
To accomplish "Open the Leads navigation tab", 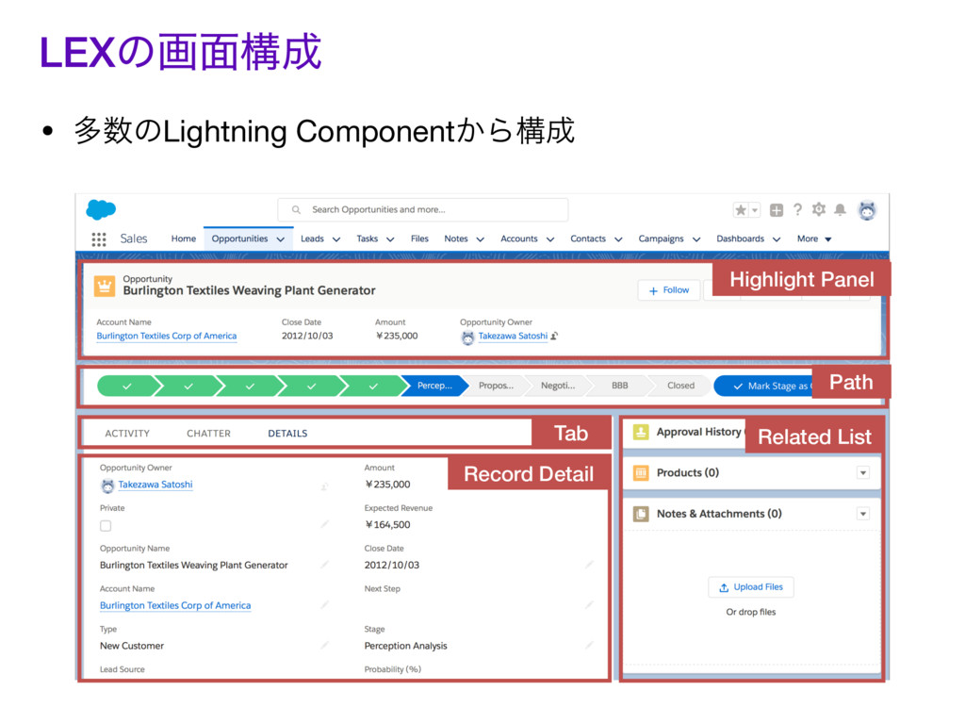I will click(x=312, y=239).
